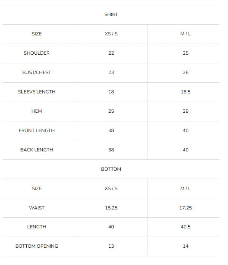Select the bottom opening value 13
The height and width of the screenshot is (265, 228).
coord(111,246)
